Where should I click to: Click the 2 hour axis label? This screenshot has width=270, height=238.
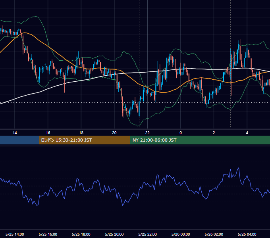point(214,133)
